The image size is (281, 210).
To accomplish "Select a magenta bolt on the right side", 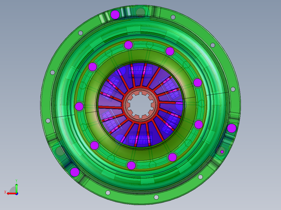I will click(198, 82).
